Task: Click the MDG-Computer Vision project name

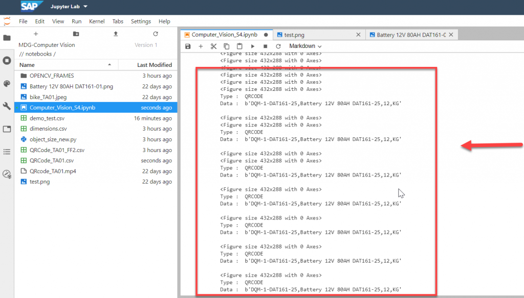Action: click(x=47, y=45)
